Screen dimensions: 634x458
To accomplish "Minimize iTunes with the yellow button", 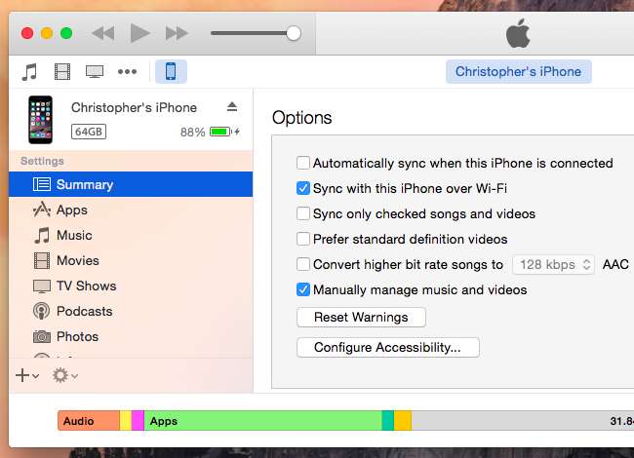I will [x=47, y=33].
